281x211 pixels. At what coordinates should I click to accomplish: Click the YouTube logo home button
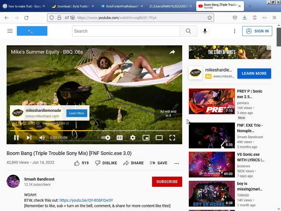coord(32,31)
